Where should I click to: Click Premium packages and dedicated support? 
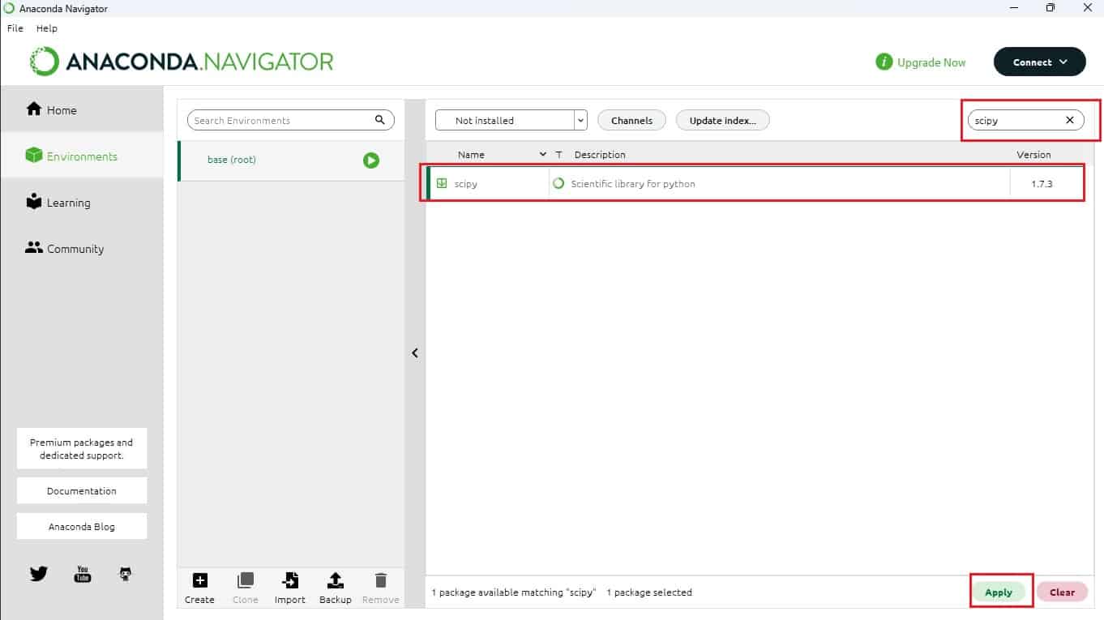click(x=82, y=449)
